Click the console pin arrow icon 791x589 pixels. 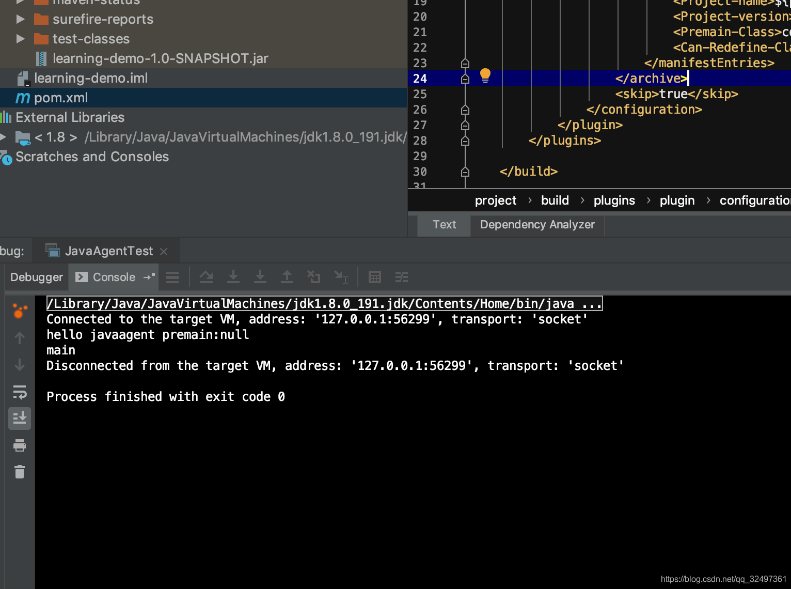[149, 277]
